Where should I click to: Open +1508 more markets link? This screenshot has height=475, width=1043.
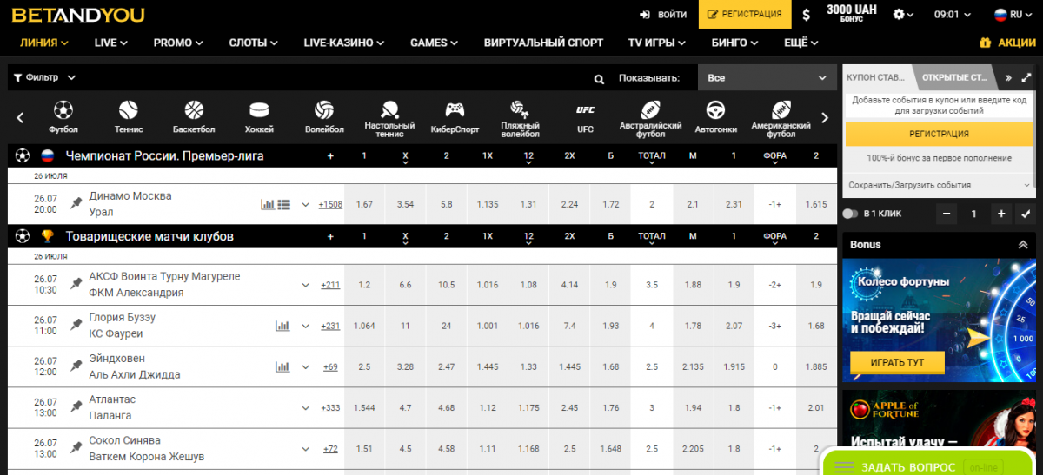click(330, 205)
